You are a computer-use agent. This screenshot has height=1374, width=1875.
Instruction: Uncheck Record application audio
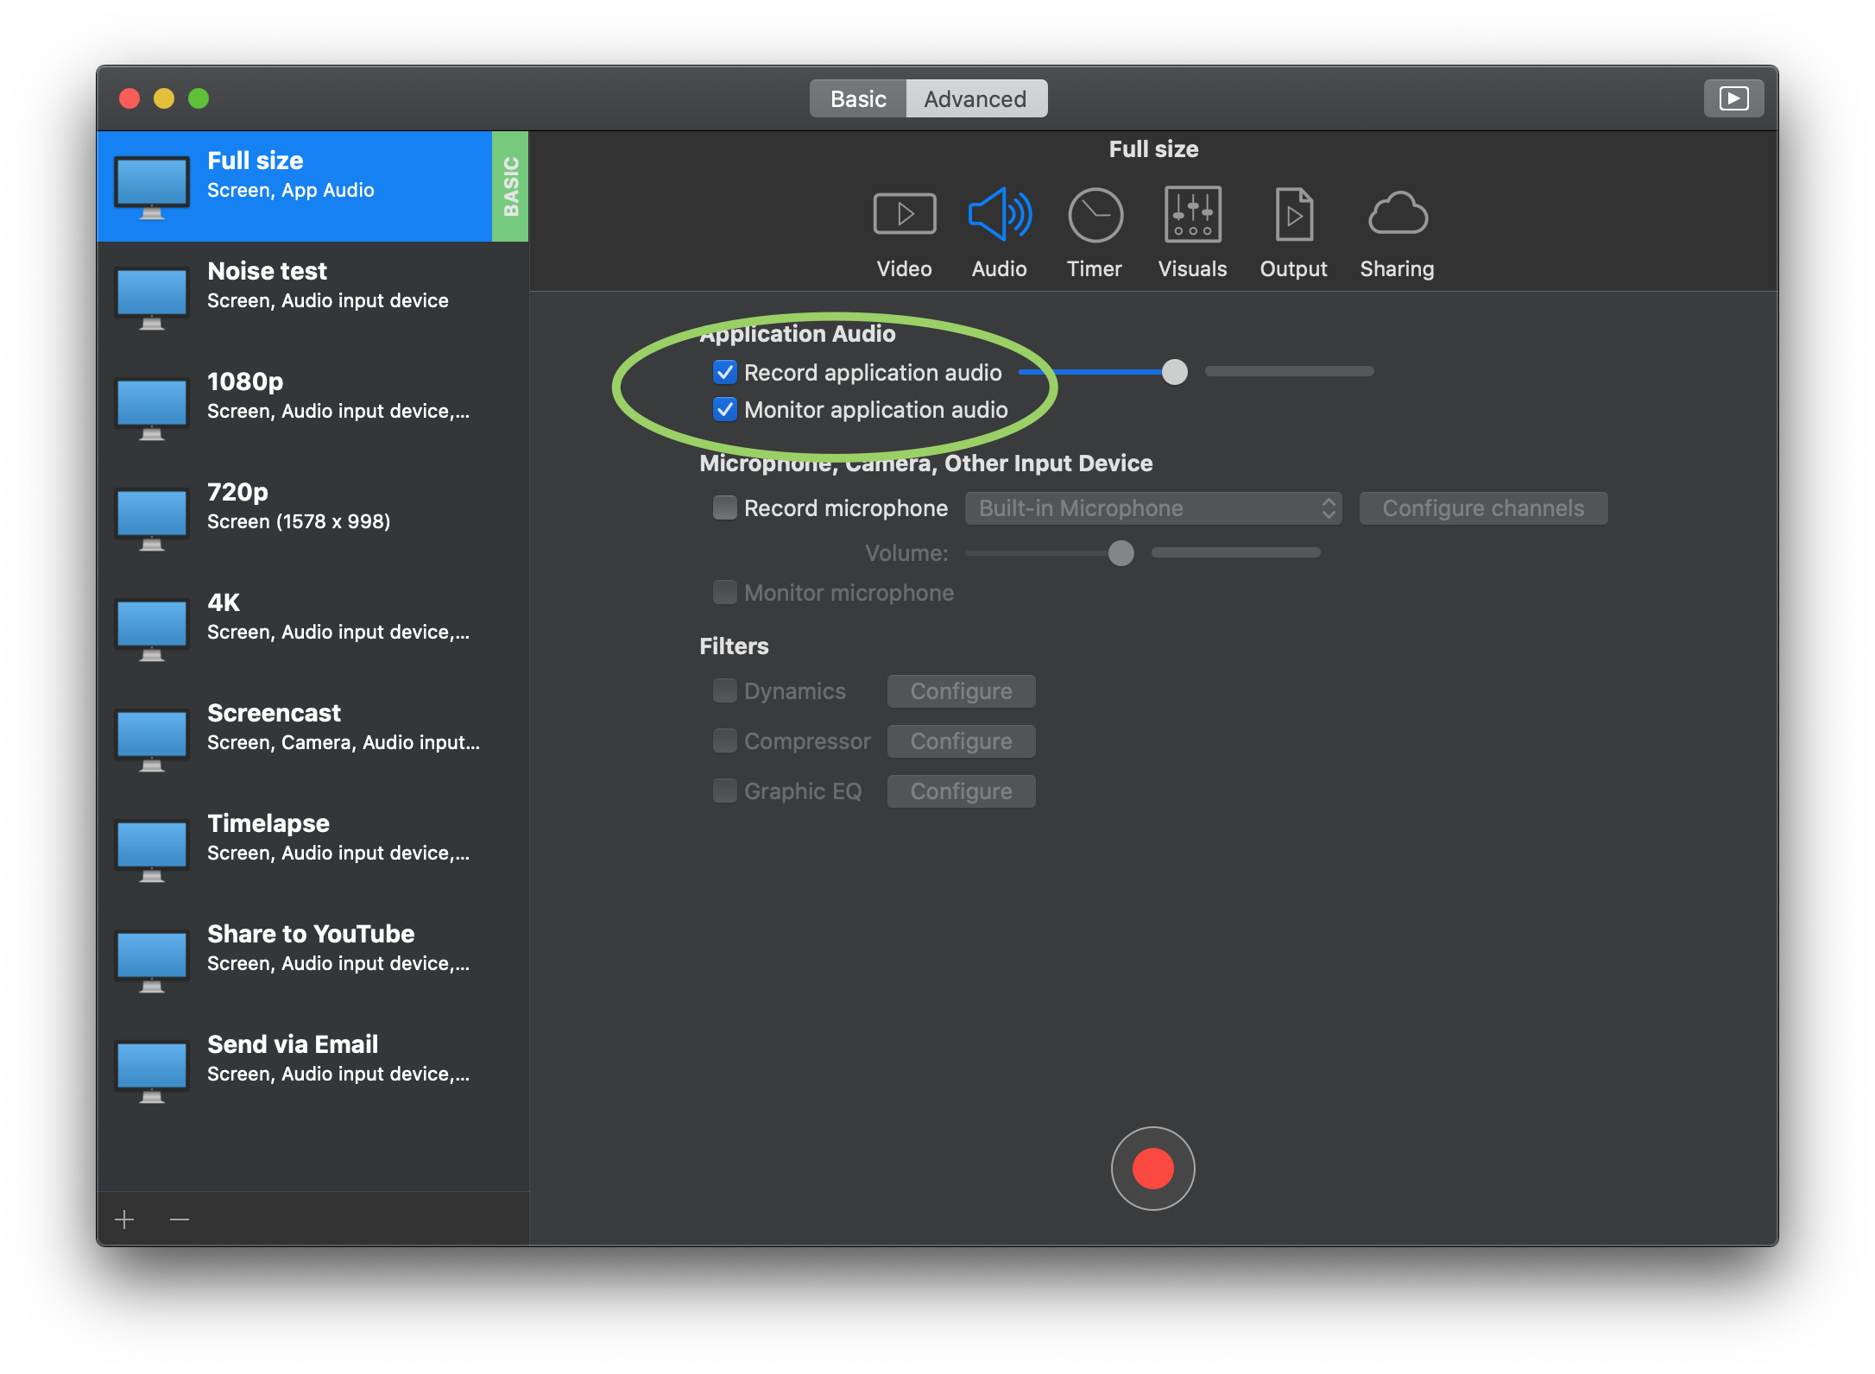pos(724,372)
